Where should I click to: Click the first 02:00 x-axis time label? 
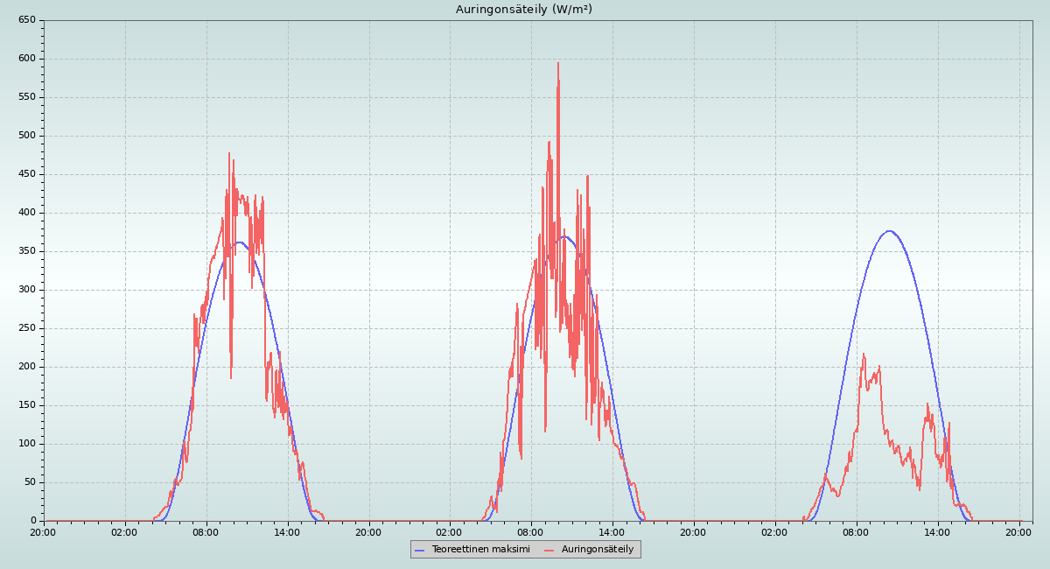[x=125, y=531]
